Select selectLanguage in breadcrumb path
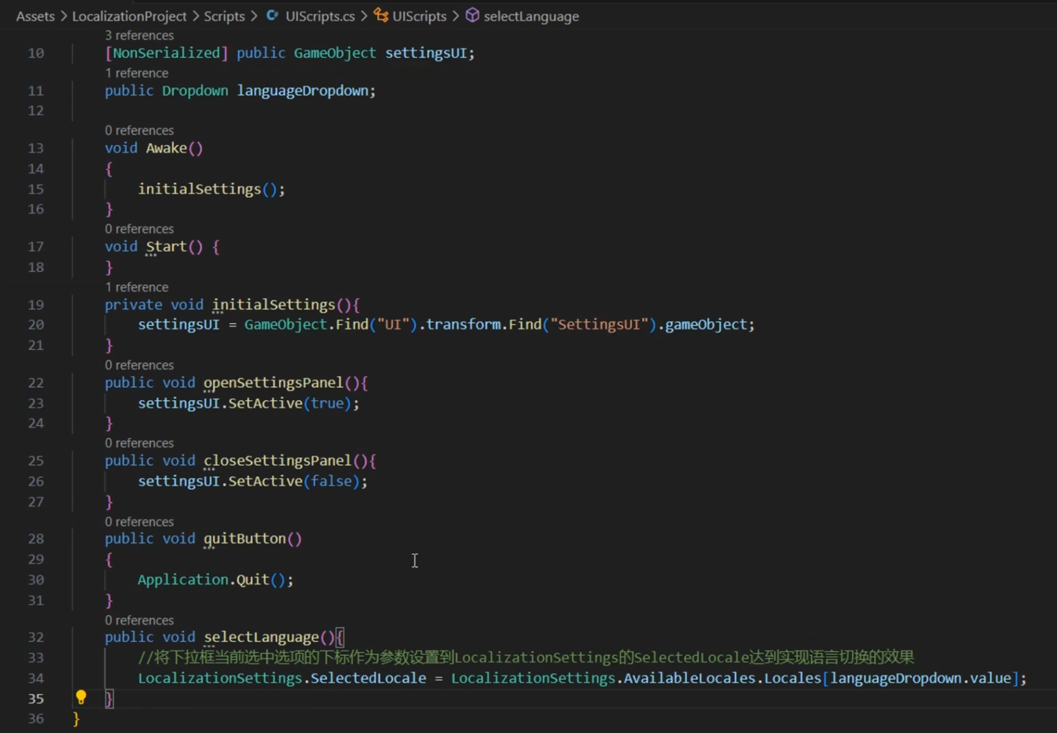The height and width of the screenshot is (733, 1057). [x=531, y=17]
